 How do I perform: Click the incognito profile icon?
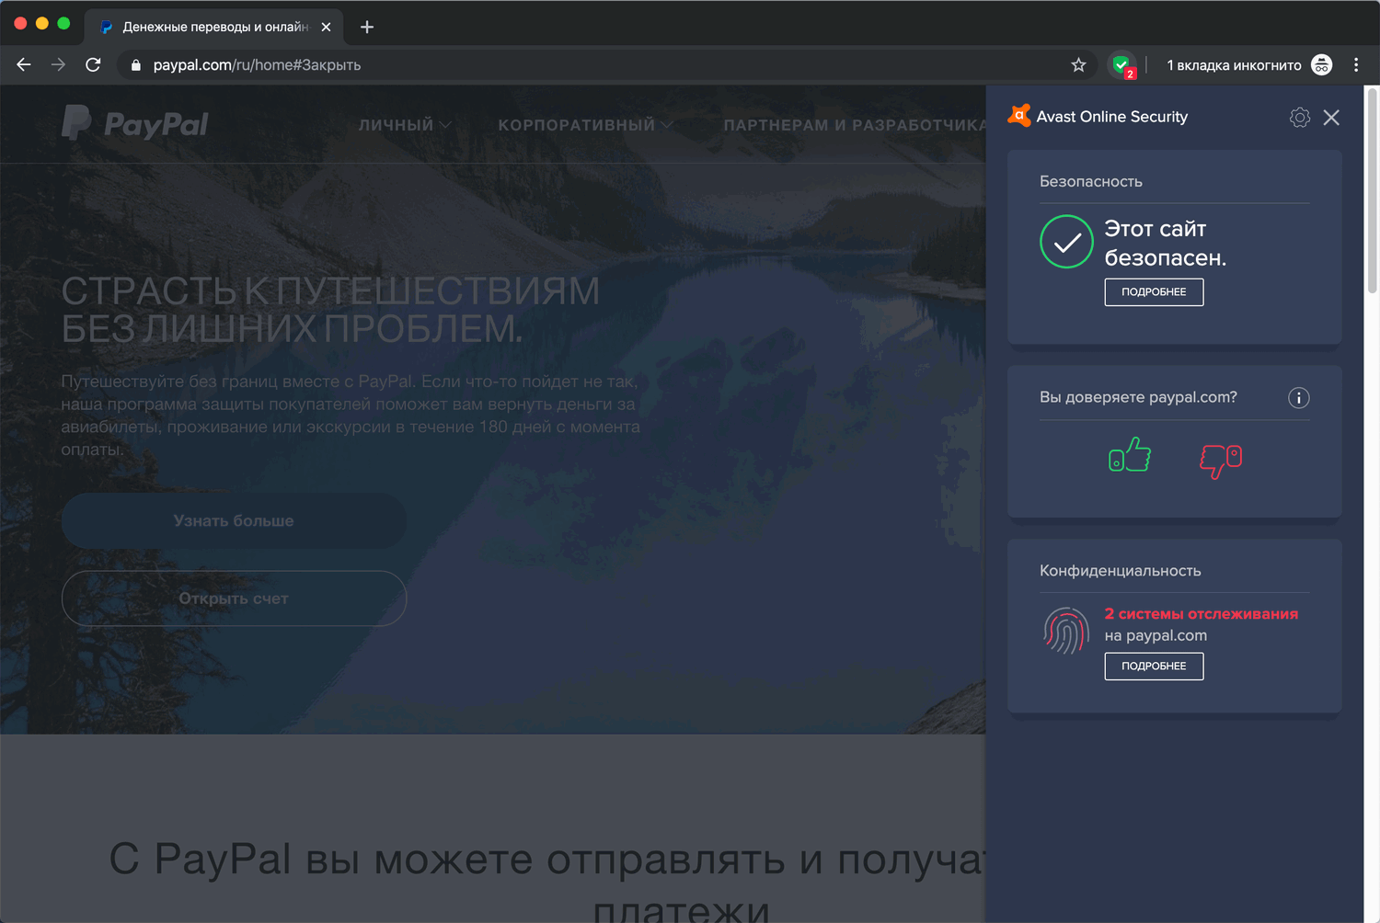pyautogui.click(x=1322, y=64)
